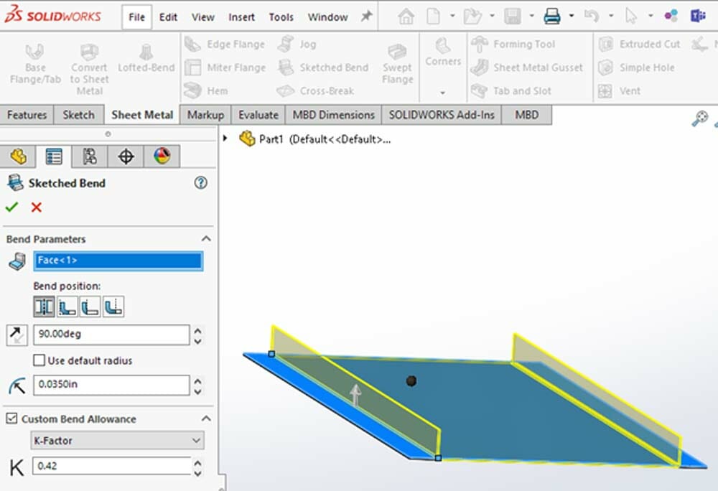This screenshot has width=718, height=491.
Task: Confirm the Sketched Bend with green check
Action: tap(12, 207)
